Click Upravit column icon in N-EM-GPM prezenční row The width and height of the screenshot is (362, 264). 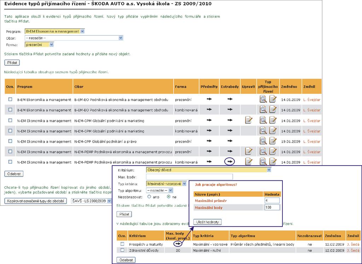coord(249,120)
